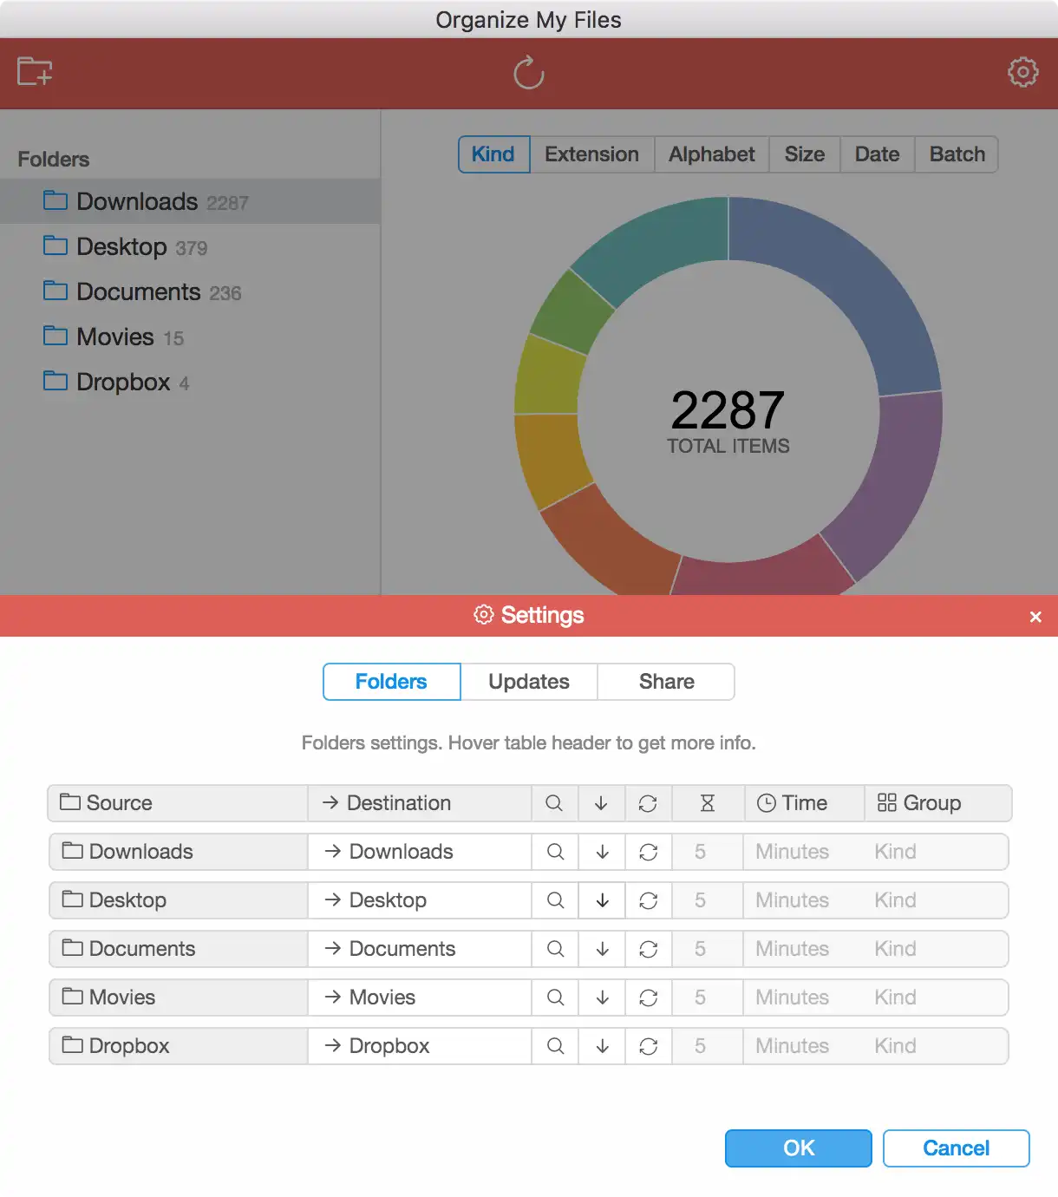Image resolution: width=1058 pixels, height=1197 pixels.
Task: Select the Date sorting tab
Action: (878, 154)
